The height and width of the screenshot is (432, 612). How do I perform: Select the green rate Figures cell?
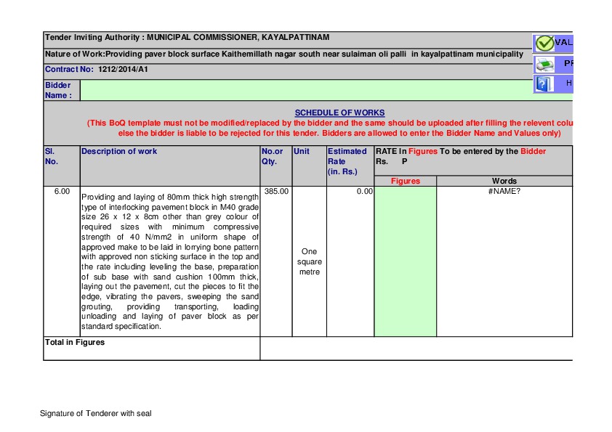[405, 261]
